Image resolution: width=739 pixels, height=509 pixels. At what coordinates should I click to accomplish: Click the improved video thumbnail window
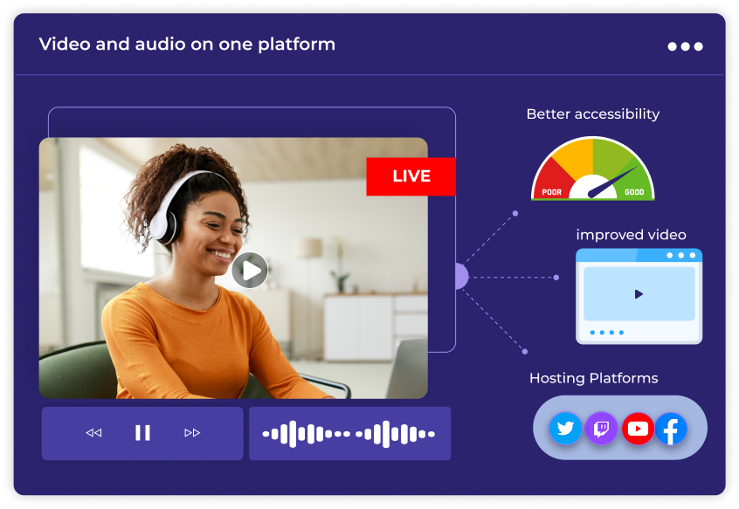[x=639, y=297]
